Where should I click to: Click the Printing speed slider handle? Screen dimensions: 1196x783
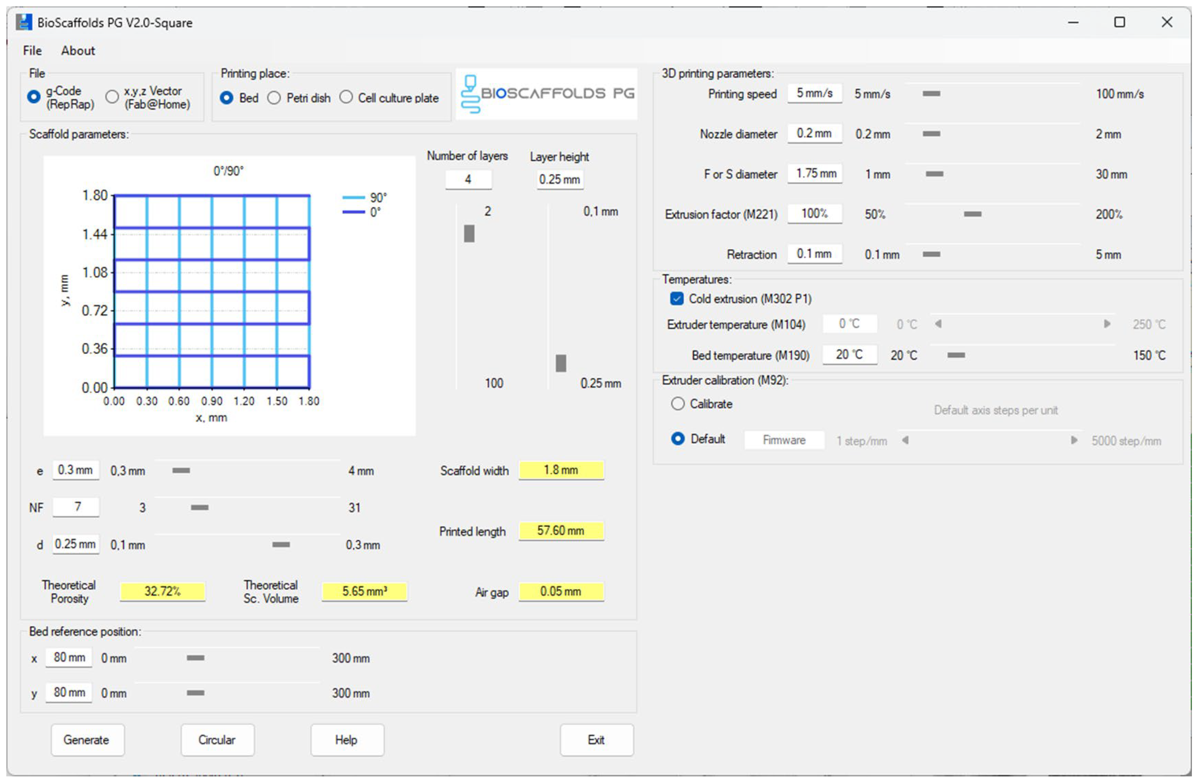point(931,94)
